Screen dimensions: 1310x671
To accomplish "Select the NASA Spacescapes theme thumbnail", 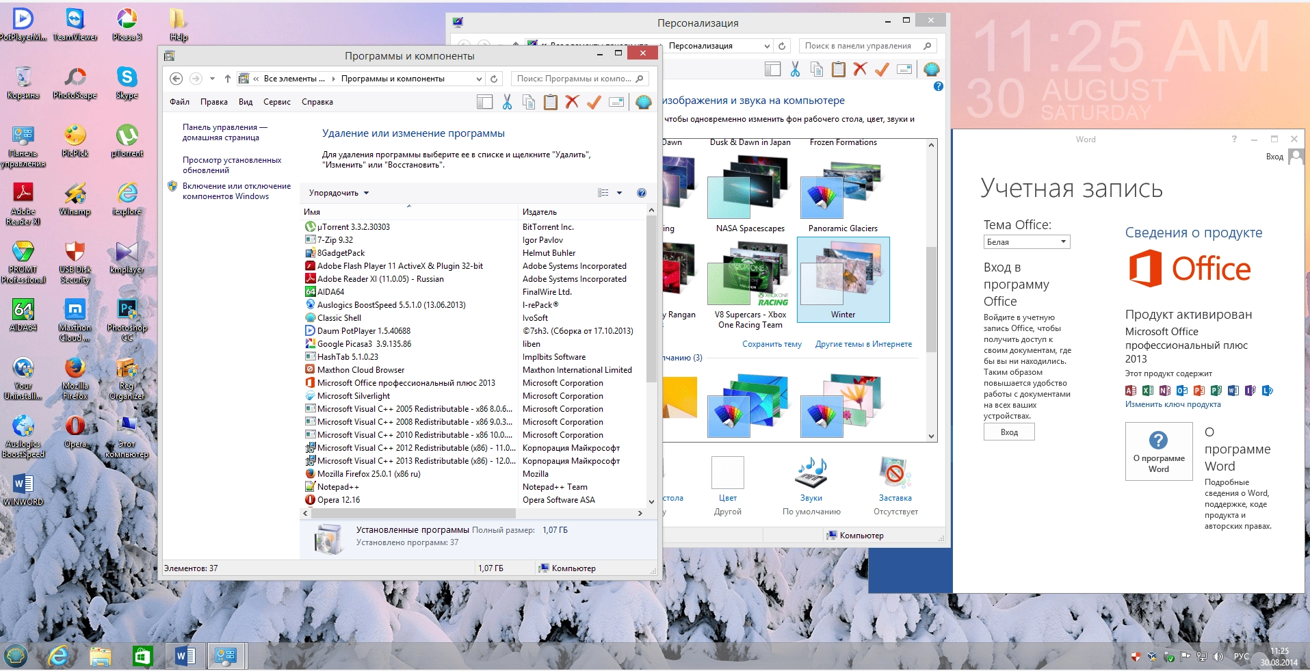I will [x=750, y=194].
